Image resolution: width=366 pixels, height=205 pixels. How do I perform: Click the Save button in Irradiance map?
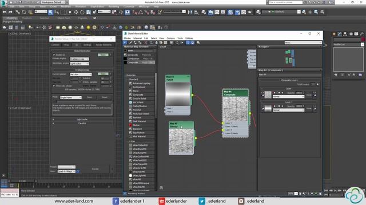(x=89, y=97)
